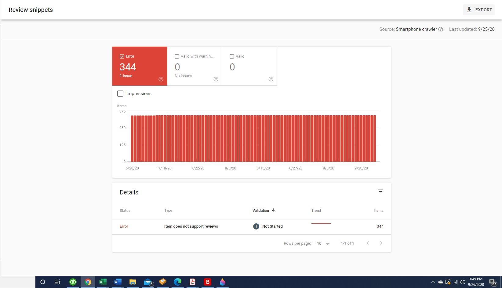
Task: Click the trend sparkline in details row
Action: point(321,224)
